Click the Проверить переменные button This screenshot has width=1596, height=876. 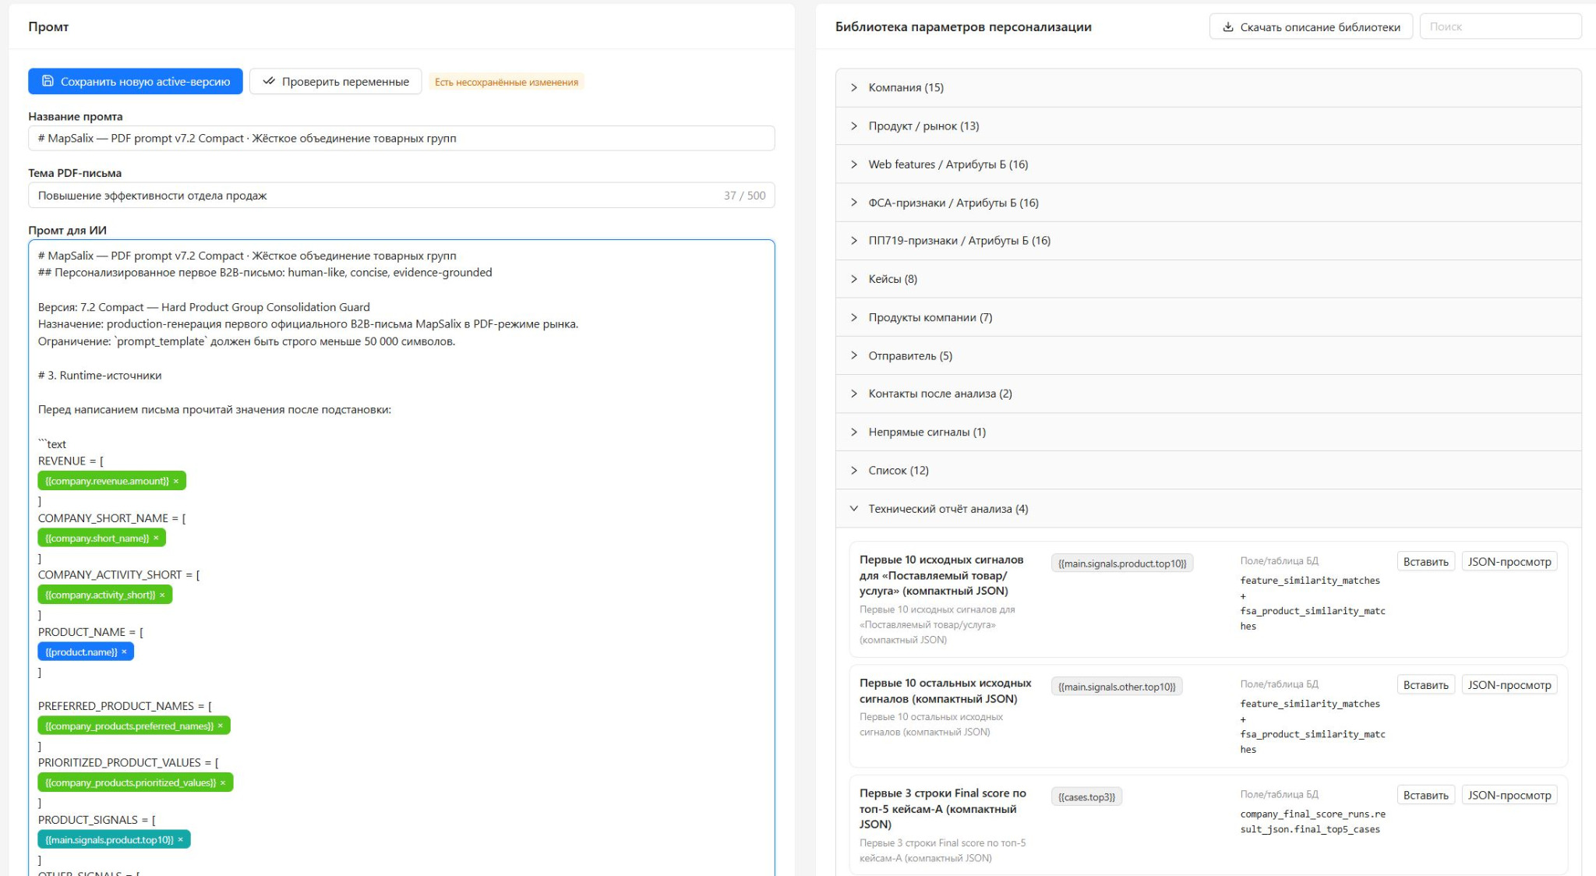[336, 81]
